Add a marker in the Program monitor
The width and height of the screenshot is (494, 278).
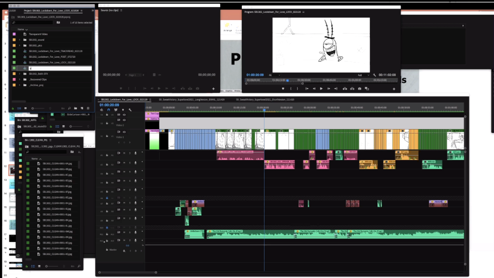(x=283, y=89)
